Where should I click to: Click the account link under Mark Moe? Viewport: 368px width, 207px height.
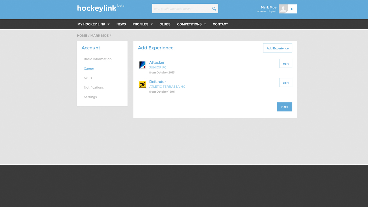point(262,11)
